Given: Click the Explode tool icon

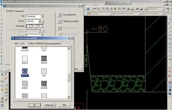Looking at the screenshot, I should pos(6,78).
